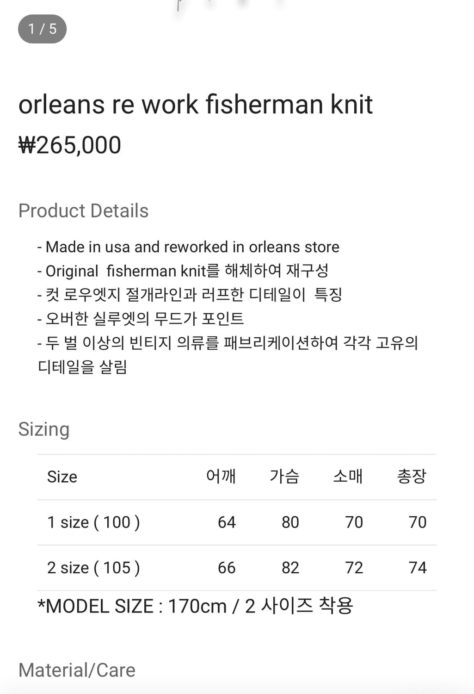Select the product title orleans re work fisherman knit
This screenshot has width=474, height=694.
click(196, 105)
